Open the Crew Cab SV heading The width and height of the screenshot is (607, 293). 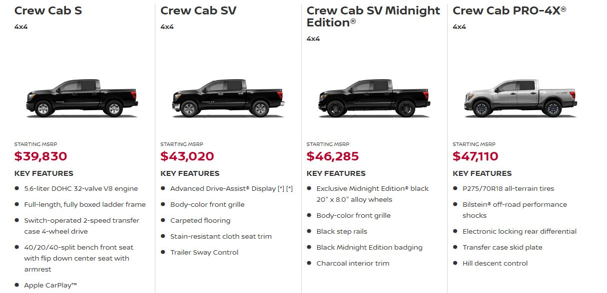click(198, 10)
